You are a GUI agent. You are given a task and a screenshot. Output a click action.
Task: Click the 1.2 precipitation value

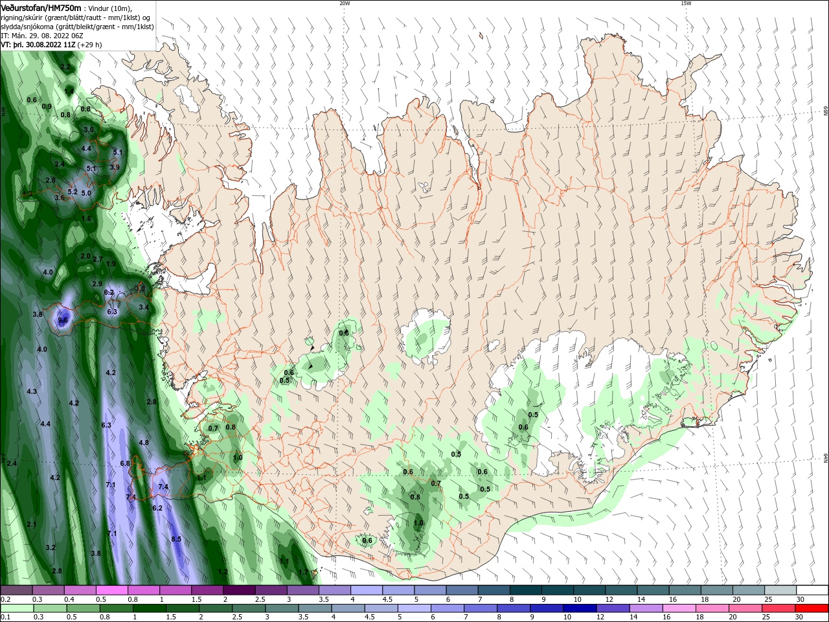[223, 571]
